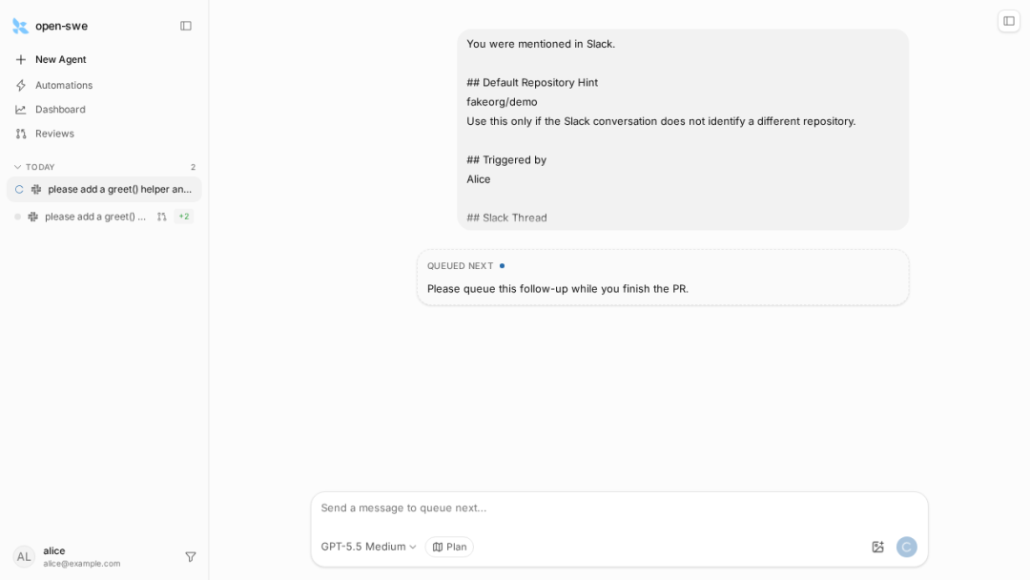Click the +2 diff badge on second thread

184,217
